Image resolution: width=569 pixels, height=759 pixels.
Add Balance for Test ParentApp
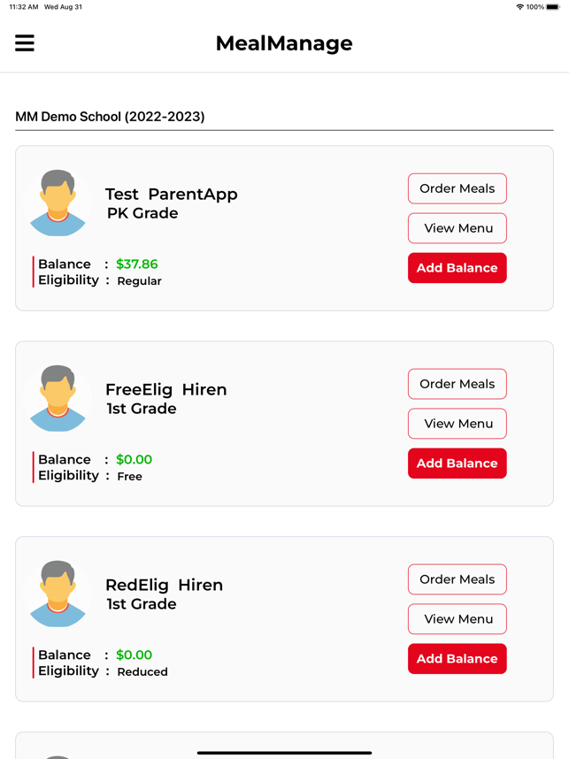[457, 268]
